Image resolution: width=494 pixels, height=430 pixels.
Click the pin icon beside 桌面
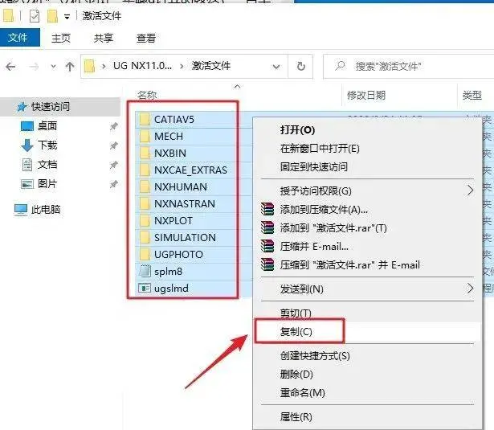[x=113, y=126]
